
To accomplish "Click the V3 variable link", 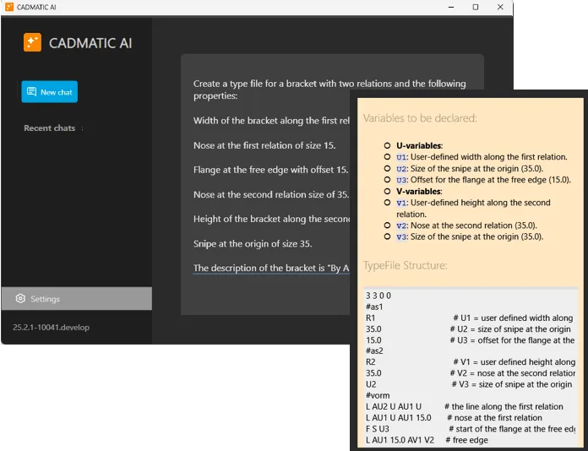I will [x=402, y=236].
